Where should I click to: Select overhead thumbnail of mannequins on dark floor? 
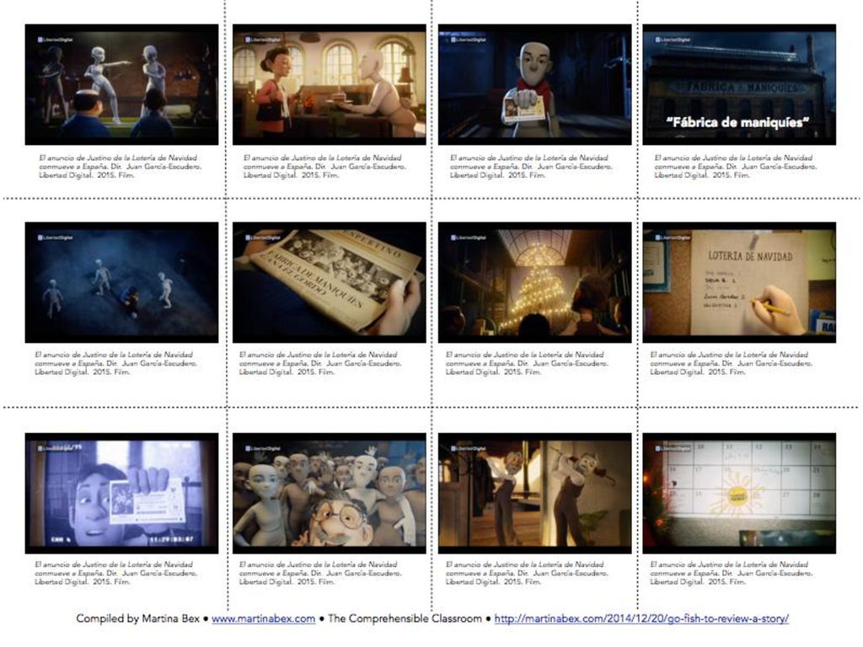(121, 283)
